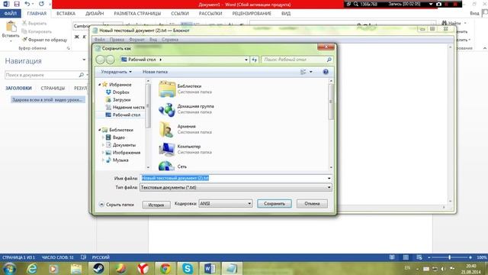Click the Word save icon in the title bar
Screen dimensions: 488x275
(x=17, y=4)
